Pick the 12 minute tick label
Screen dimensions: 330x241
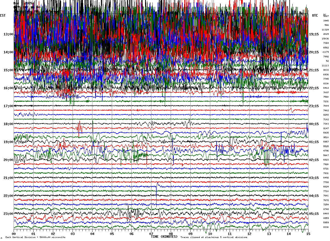(249, 234)
